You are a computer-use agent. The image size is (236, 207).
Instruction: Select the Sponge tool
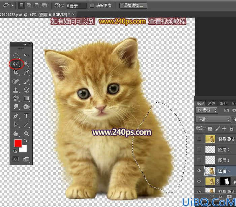click(x=27, y=107)
